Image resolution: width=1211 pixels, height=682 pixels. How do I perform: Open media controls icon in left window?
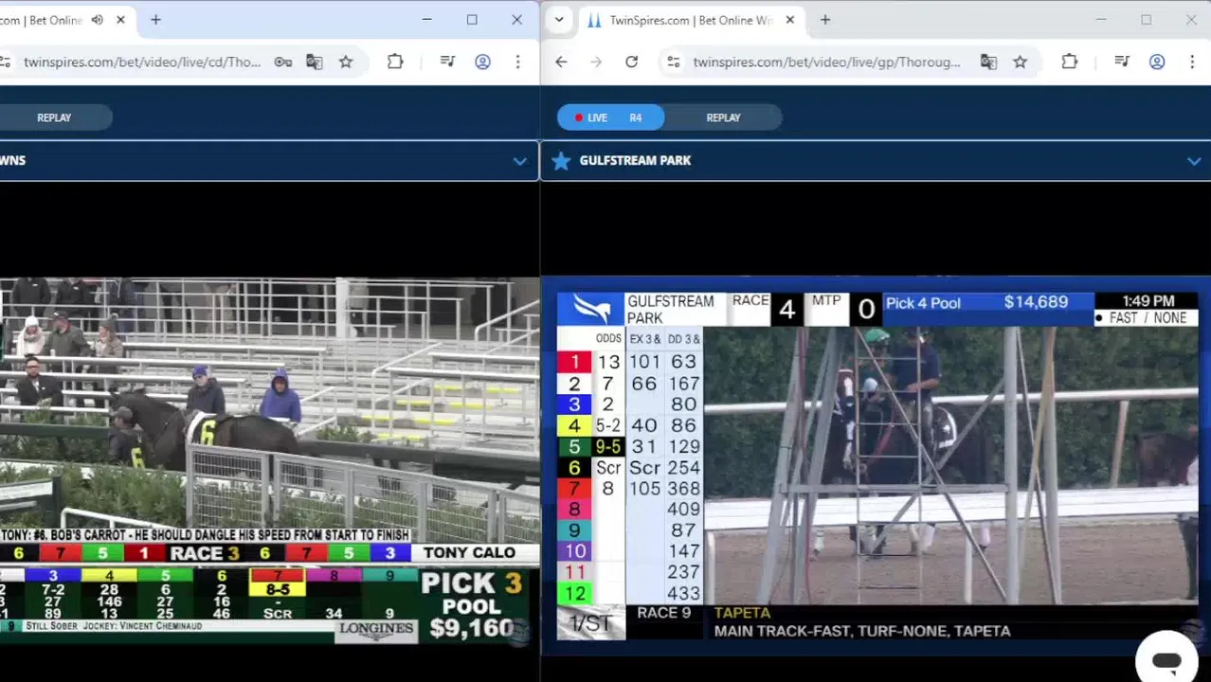click(x=447, y=62)
